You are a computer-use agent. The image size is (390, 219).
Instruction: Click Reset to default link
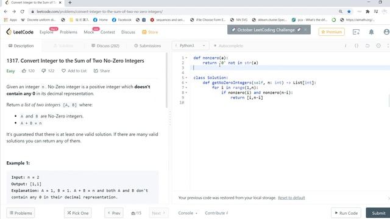click(x=291, y=198)
